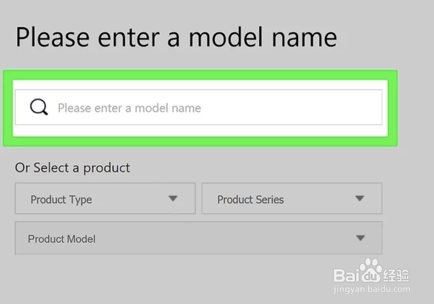Click the "Please enter a model name" heading
The height and width of the screenshot is (304, 434).
click(176, 37)
